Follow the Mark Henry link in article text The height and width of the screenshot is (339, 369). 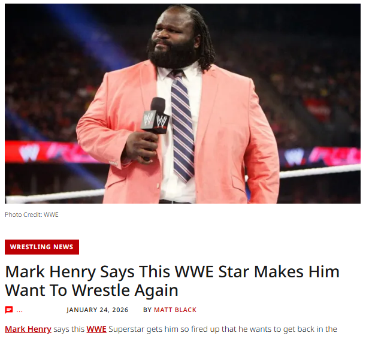[x=28, y=329]
